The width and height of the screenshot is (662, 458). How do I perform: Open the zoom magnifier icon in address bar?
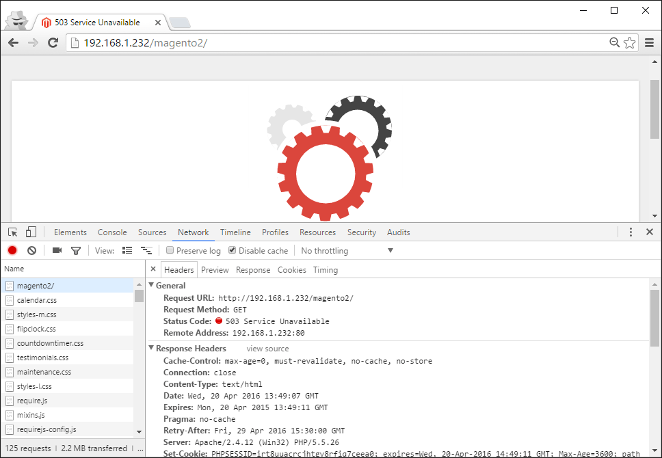pos(615,42)
